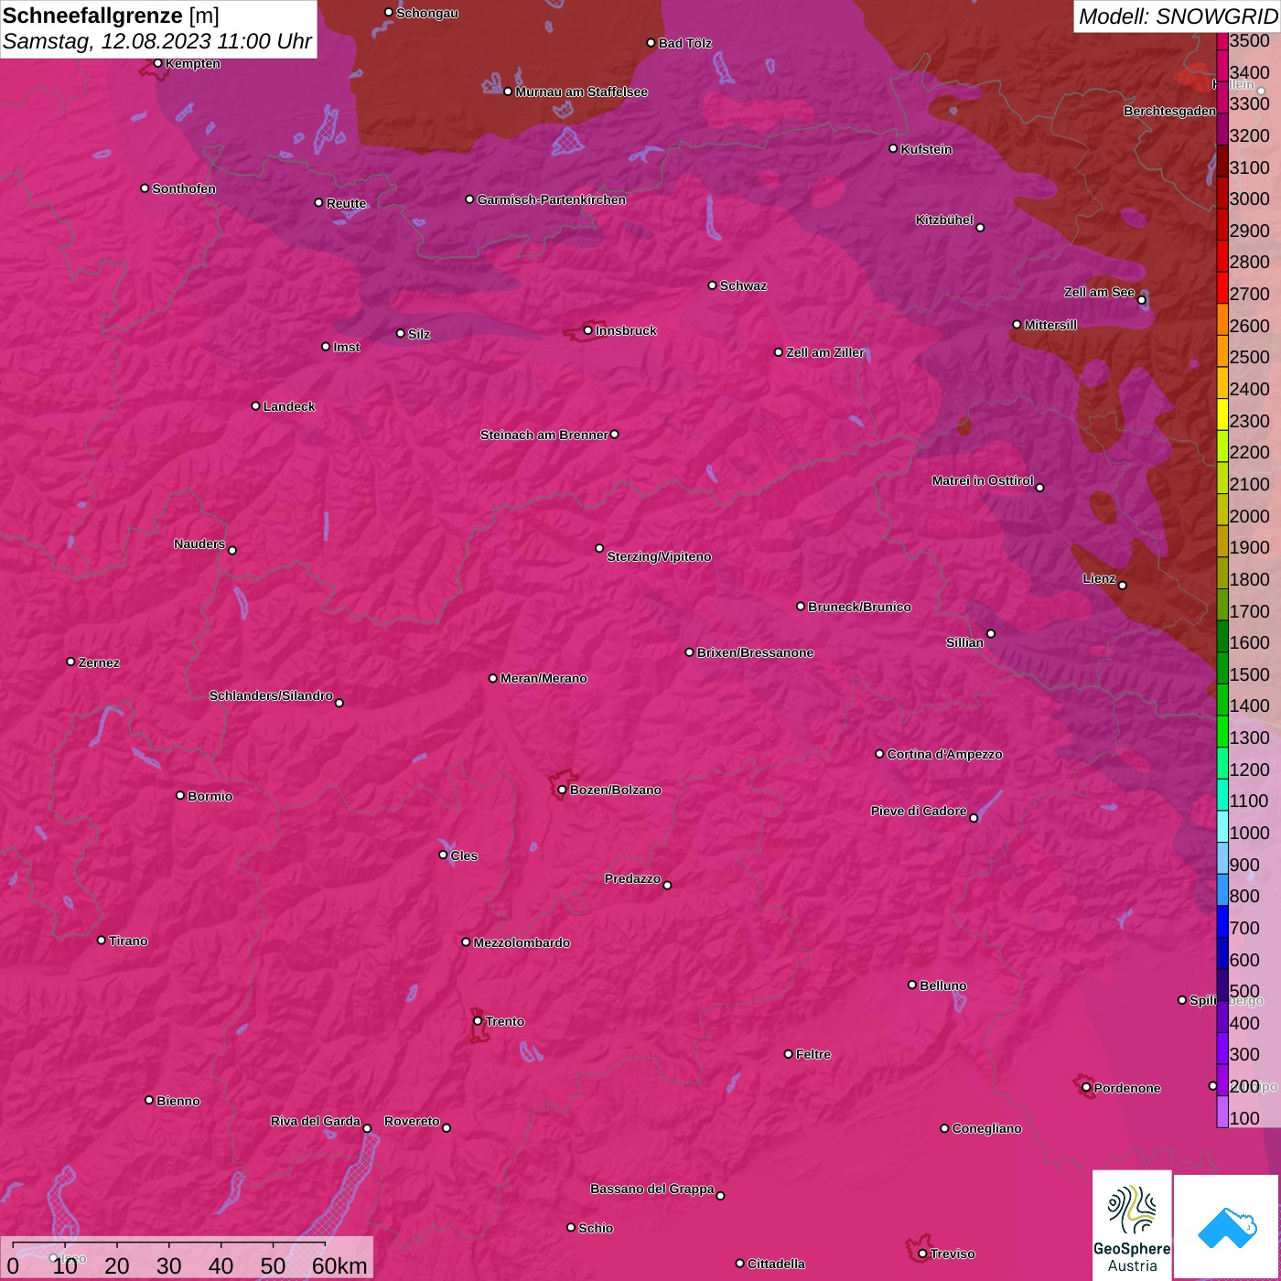
Task: Click the Tirano location dot
Action: coord(102,940)
